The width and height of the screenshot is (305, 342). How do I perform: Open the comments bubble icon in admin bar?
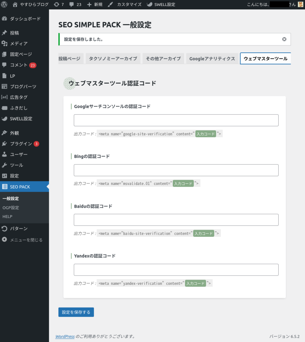pyautogui.click(x=71, y=5)
